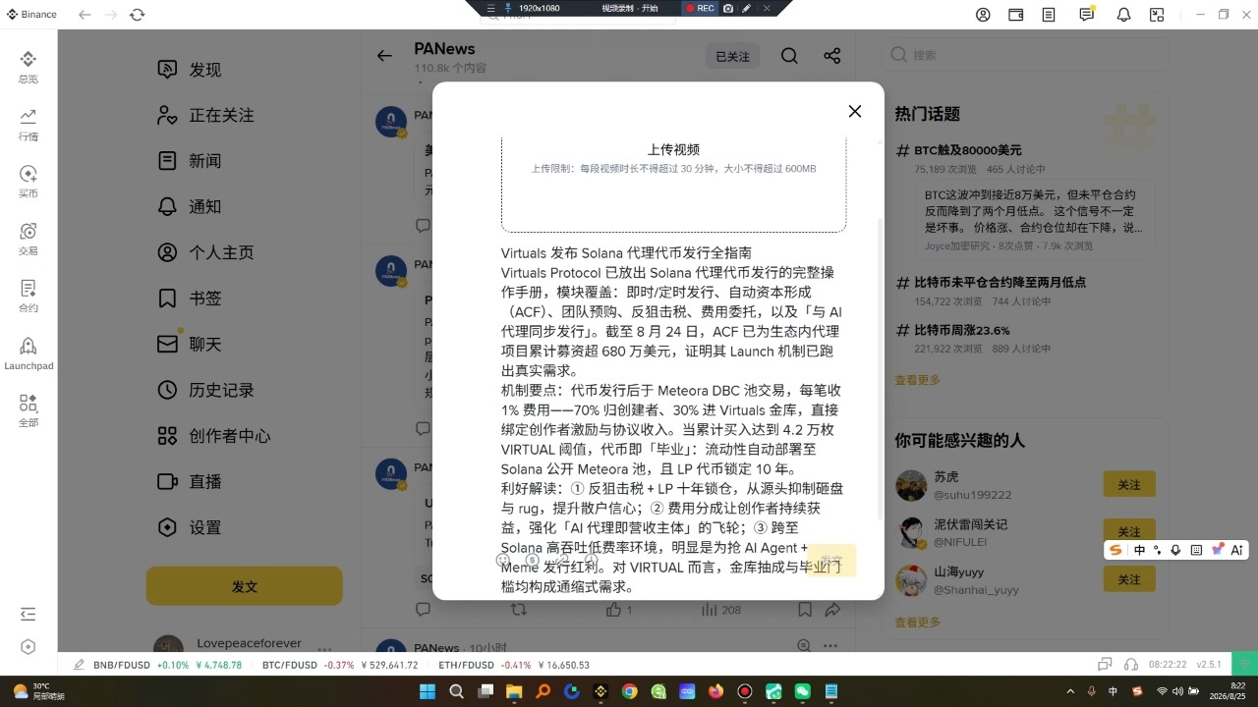Viewport: 1258px width, 707px height.
Task: Click the yellow 发文 button in sidebar
Action: click(245, 586)
